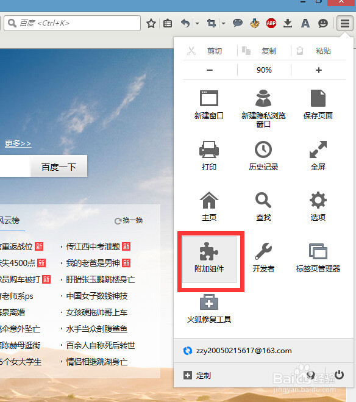356x402 pixels.
Task: Increase zoom with the plus button
Action: [x=319, y=70]
